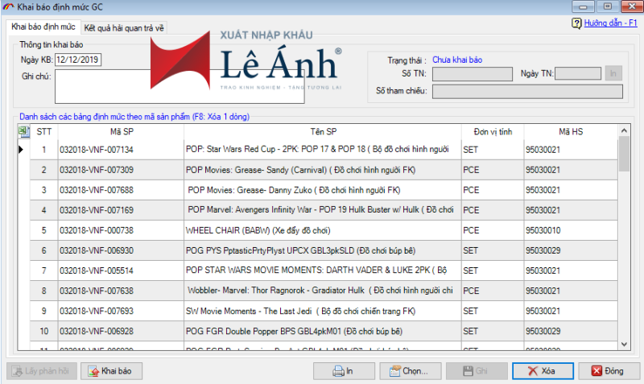Viewport: 644px width, 384px height.
Task: Click the help question mark icon
Action: (576, 23)
